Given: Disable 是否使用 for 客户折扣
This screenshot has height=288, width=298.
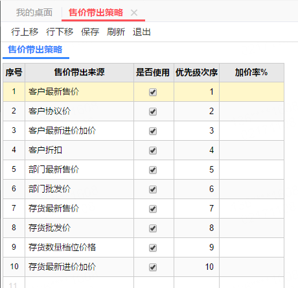Looking at the screenshot, I should pyautogui.click(x=153, y=150).
